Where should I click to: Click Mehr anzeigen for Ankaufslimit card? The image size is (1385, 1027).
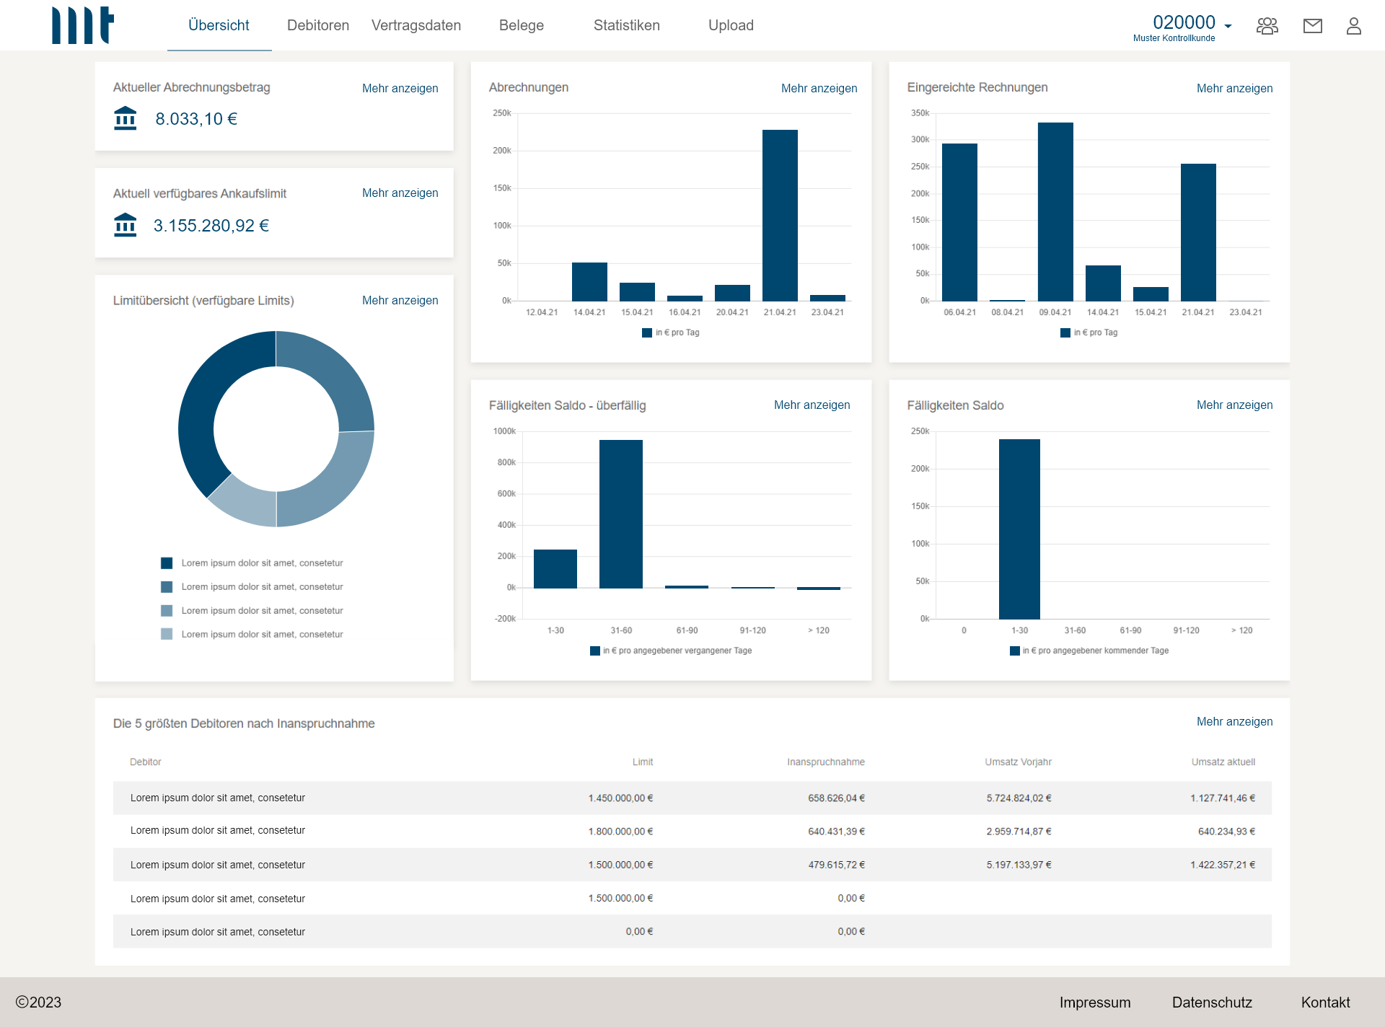pos(400,193)
